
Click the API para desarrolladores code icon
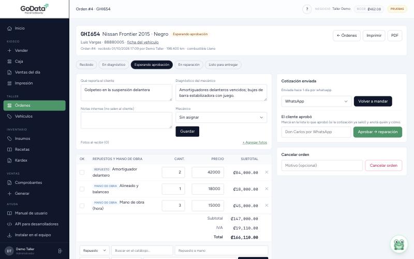tap(9, 224)
